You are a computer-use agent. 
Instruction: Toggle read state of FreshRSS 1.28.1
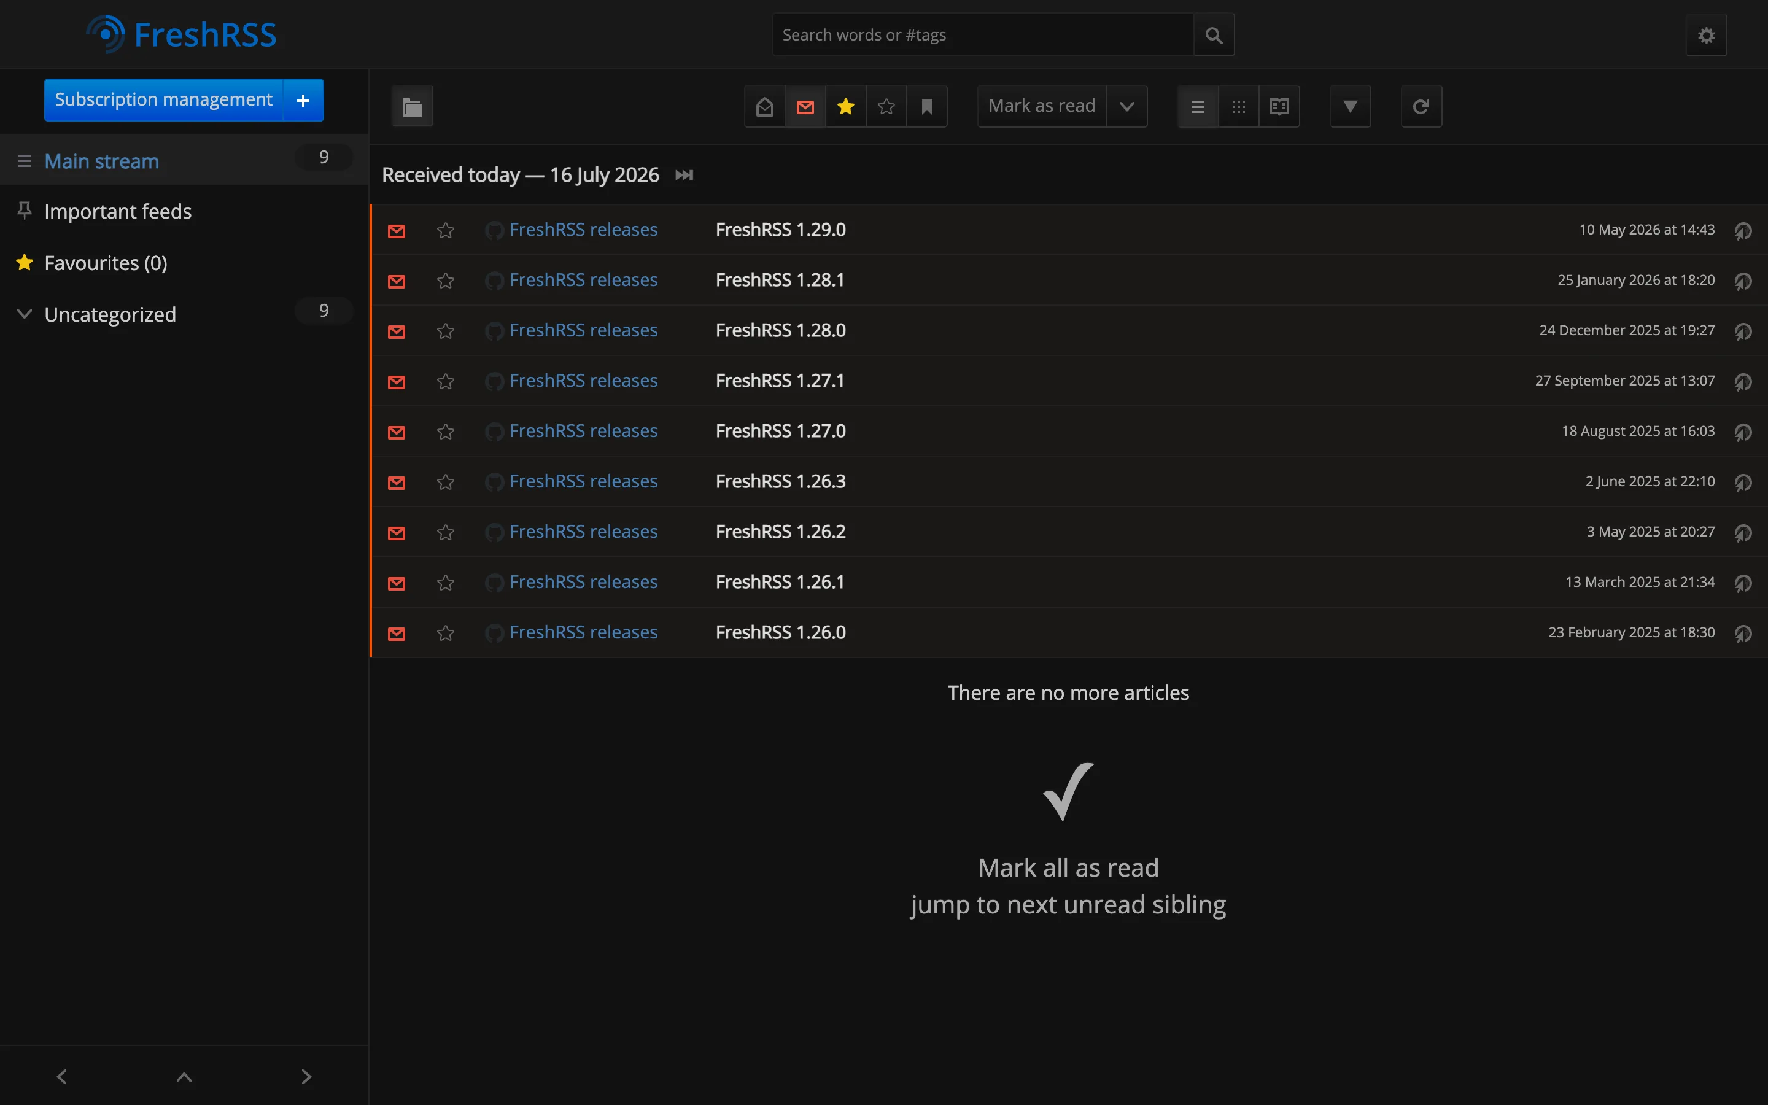pyautogui.click(x=396, y=281)
